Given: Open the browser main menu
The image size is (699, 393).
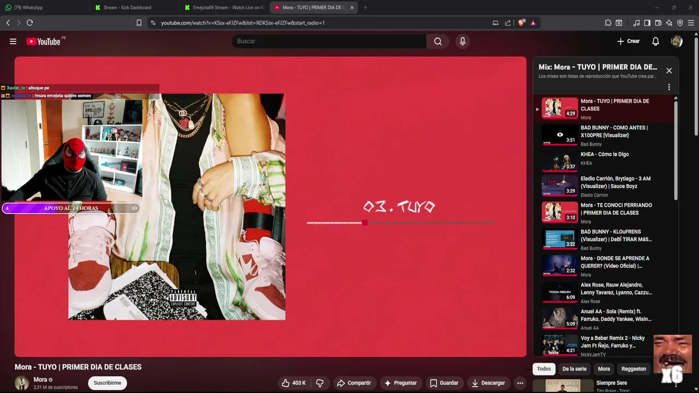Looking at the screenshot, I should pyautogui.click(x=691, y=23).
